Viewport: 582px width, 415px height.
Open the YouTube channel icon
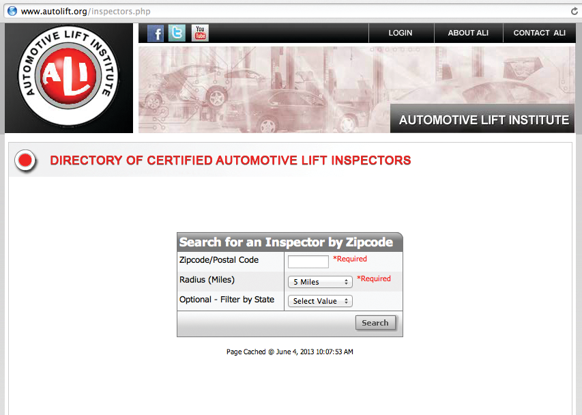199,32
